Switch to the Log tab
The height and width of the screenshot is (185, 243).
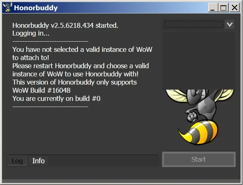[x=17, y=161]
